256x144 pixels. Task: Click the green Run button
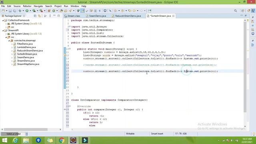point(27,11)
